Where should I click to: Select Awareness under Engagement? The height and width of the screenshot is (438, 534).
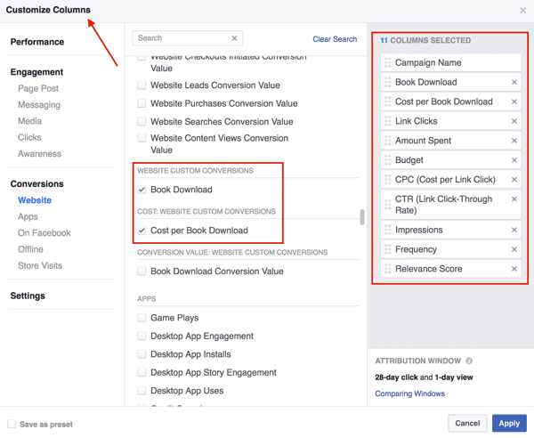pos(39,154)
